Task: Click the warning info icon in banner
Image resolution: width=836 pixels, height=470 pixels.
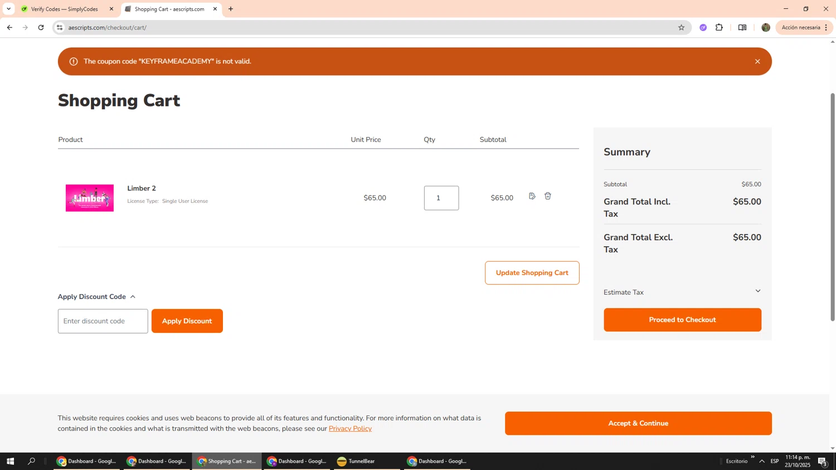Action: (x=74, y=61)
